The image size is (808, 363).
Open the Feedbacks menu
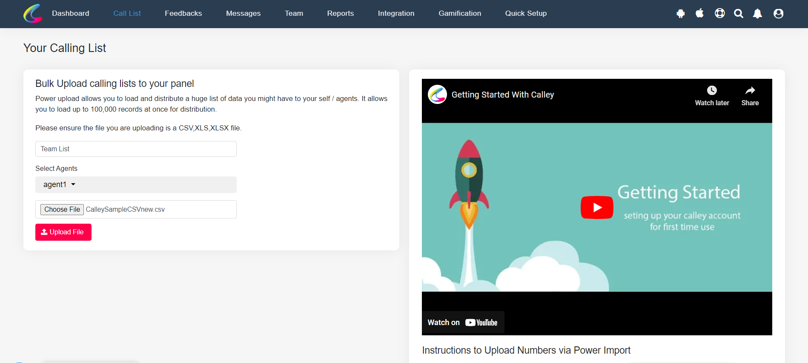[x=183, y=13]
